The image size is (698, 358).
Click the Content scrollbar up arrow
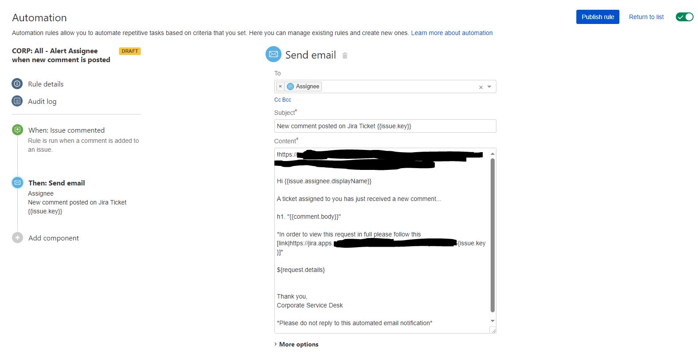click(x=492, y=153)
